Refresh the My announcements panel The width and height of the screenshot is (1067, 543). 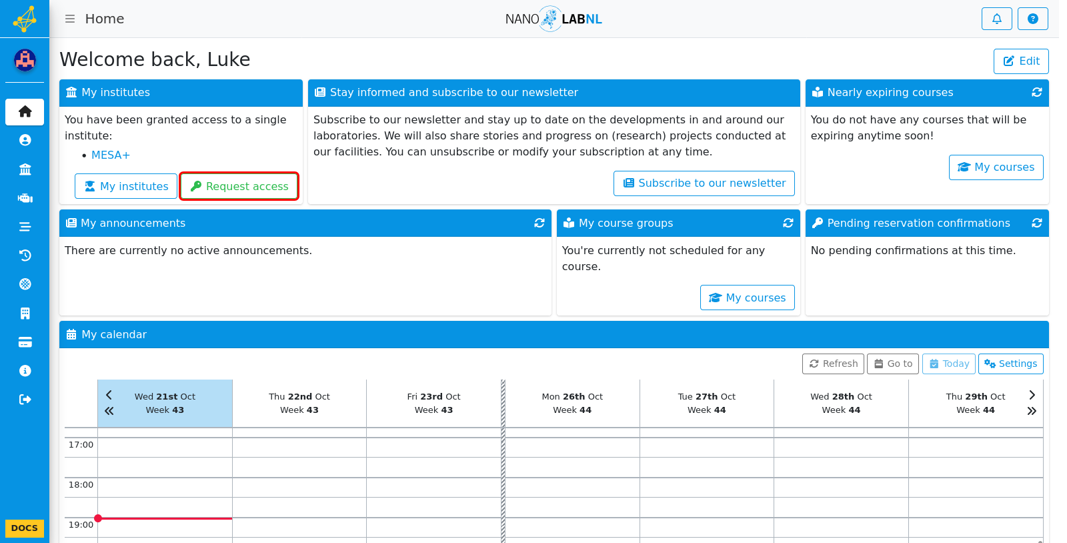coord(539,223)
